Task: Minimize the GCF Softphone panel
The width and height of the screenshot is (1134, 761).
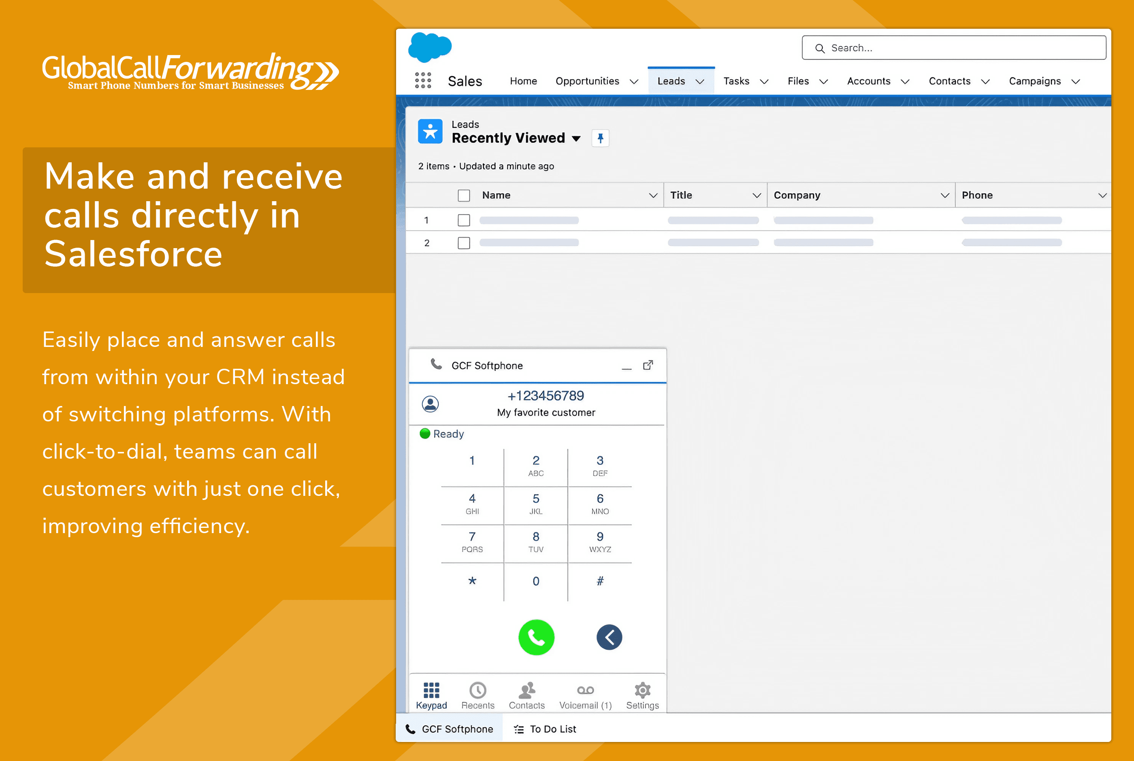Action: [x=627, y=368]
